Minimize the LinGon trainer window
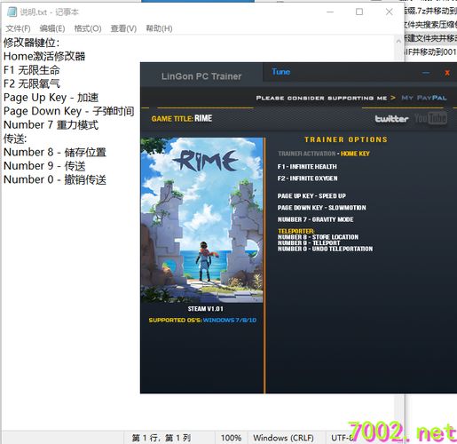457x444 pixels. tap(426, 73)
